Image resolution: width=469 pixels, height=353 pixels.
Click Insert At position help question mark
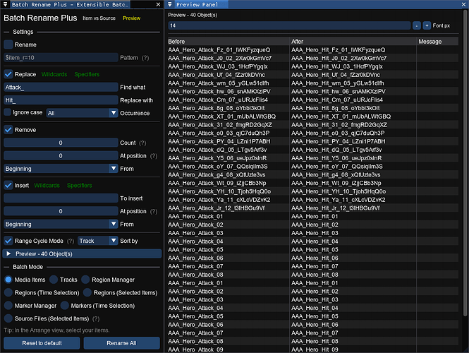point(154,211)
